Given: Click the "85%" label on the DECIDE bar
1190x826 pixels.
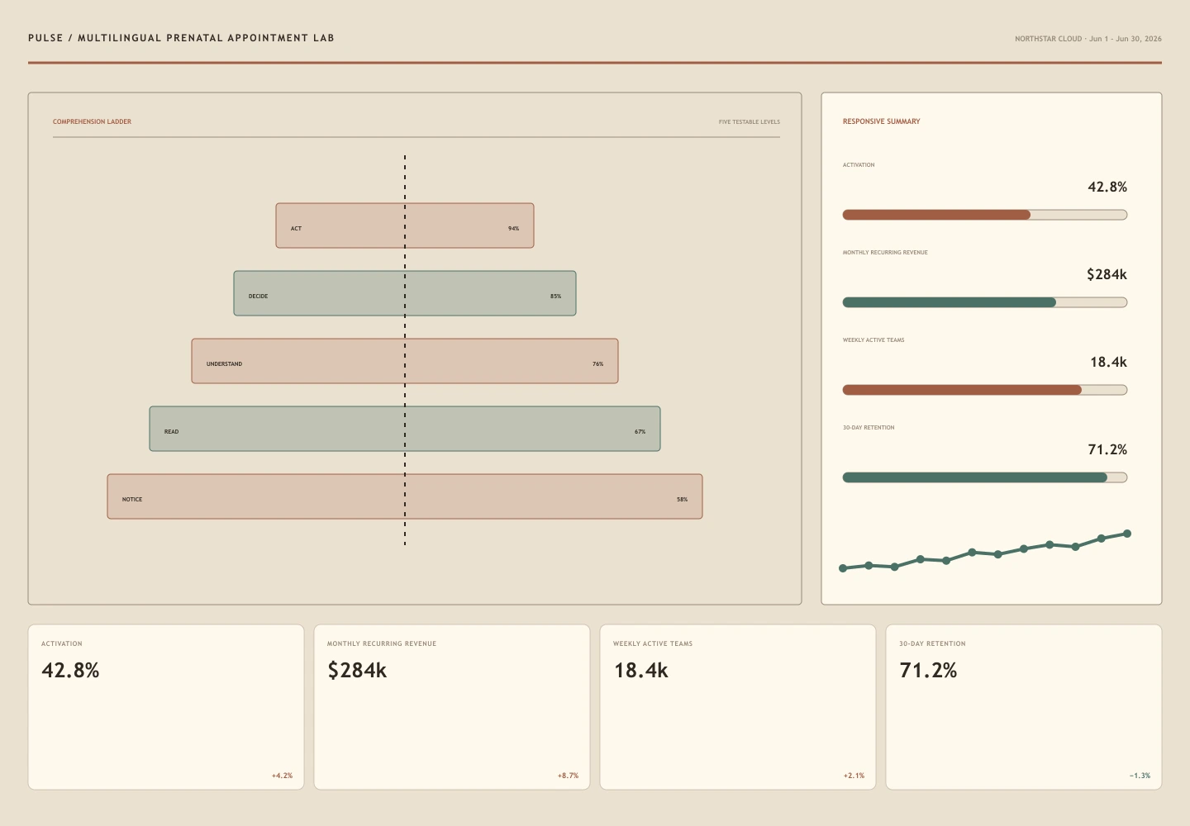Looking at the screenshot, I should click(x=556, y=297).
